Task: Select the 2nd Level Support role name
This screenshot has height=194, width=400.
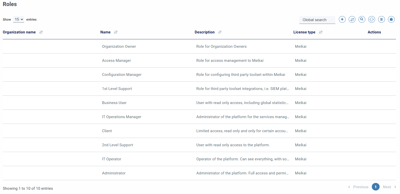Action: tap(117, 145)
